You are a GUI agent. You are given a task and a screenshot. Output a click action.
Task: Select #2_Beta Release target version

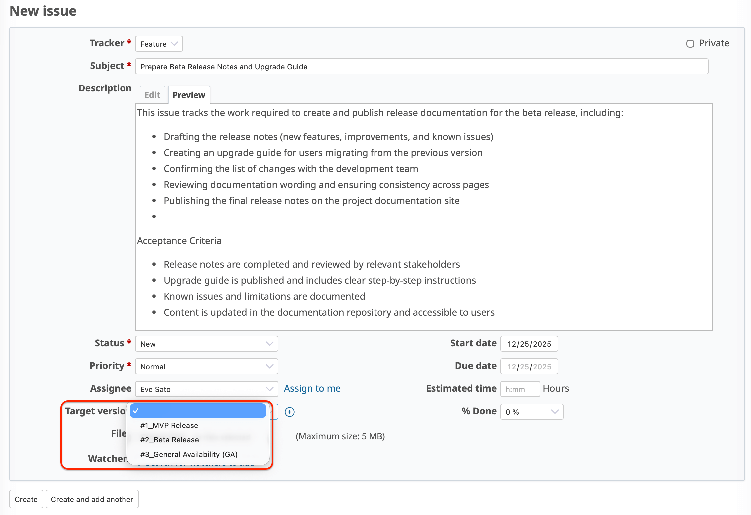click(x=169, y=440)
